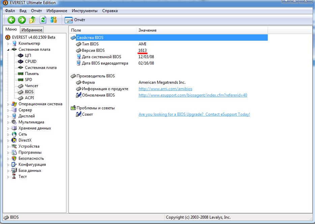Expand the Операционная система node
Viewport: 315px width, 224px height.
click(8, 104)
